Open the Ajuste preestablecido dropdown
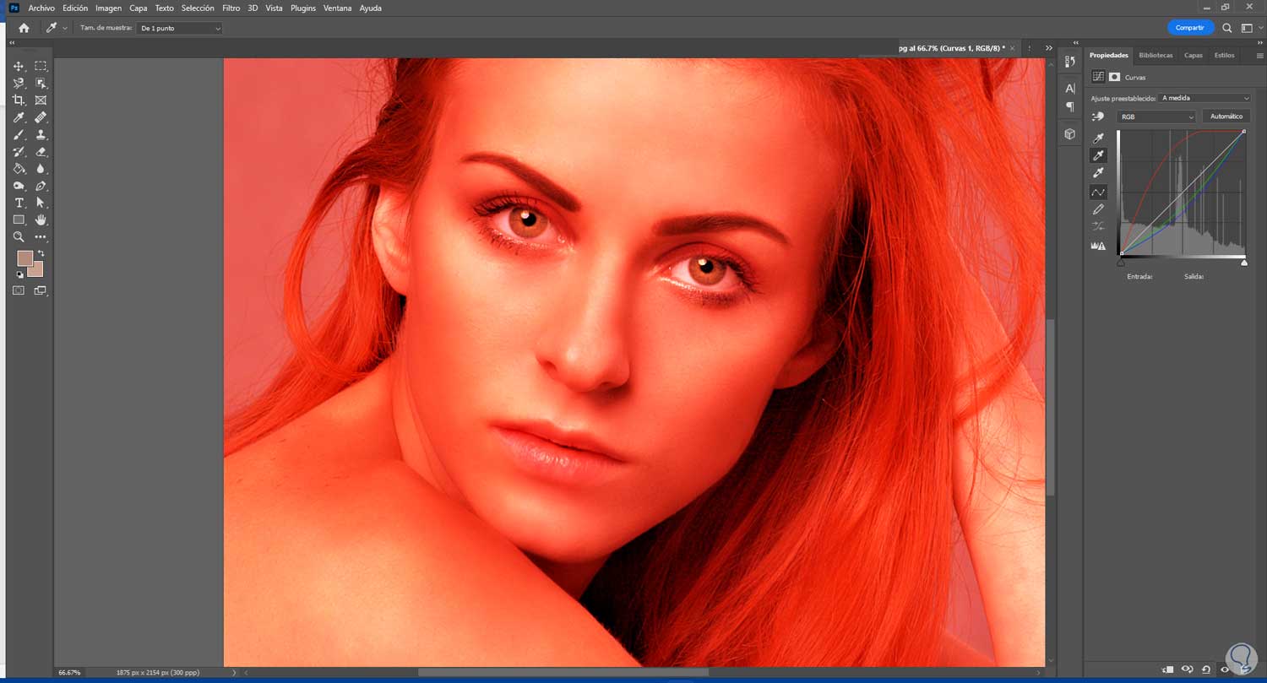This screenshot has width=1267, height=683. [x=1205, y=98]
